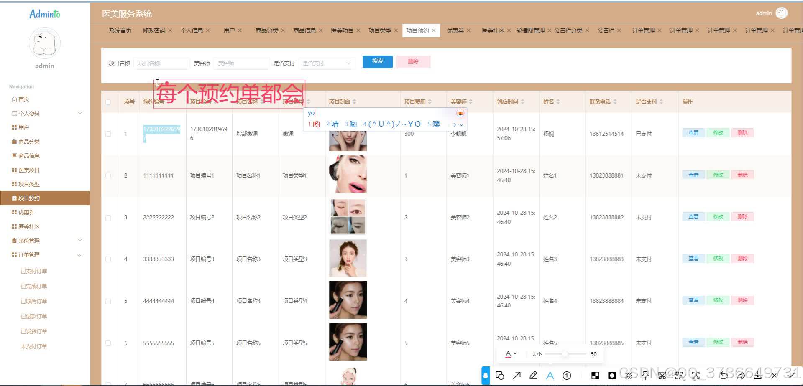The image size is (803, 386).
Task: Open the IME emoji panel icon
Action: click(460, 113)
